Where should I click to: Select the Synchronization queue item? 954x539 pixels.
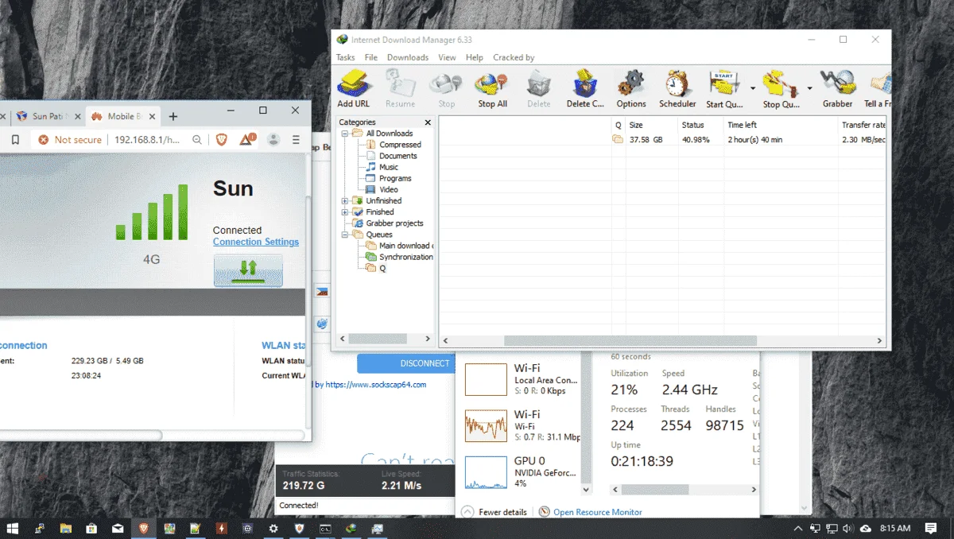(406, 257)
